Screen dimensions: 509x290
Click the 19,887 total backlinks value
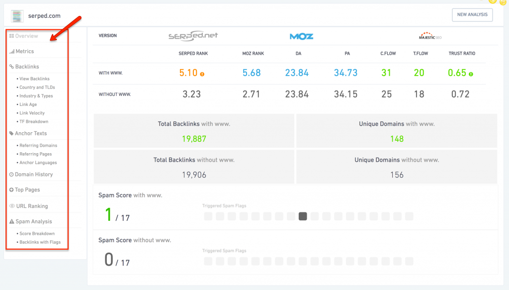point(194,139)
